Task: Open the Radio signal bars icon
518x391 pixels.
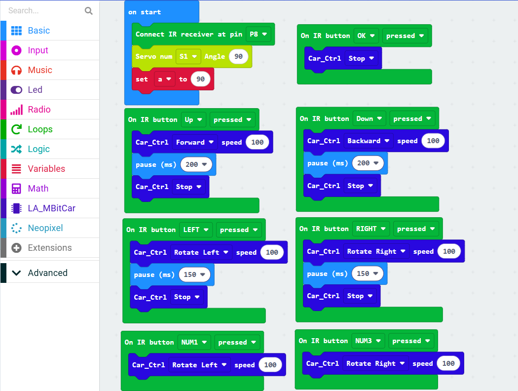Action: (x=16, y=110)
